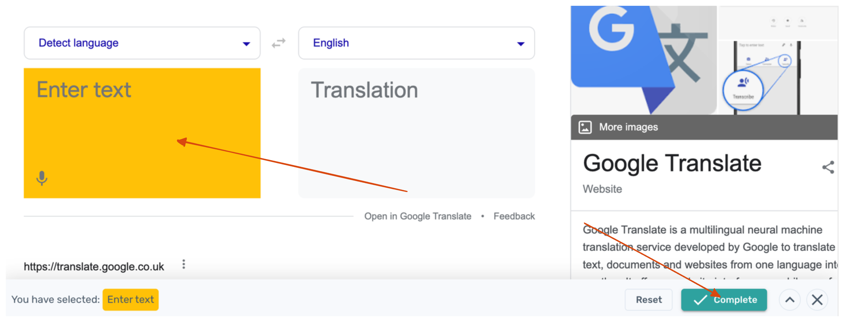Swap source and target languages

click(x=279, y=43)
